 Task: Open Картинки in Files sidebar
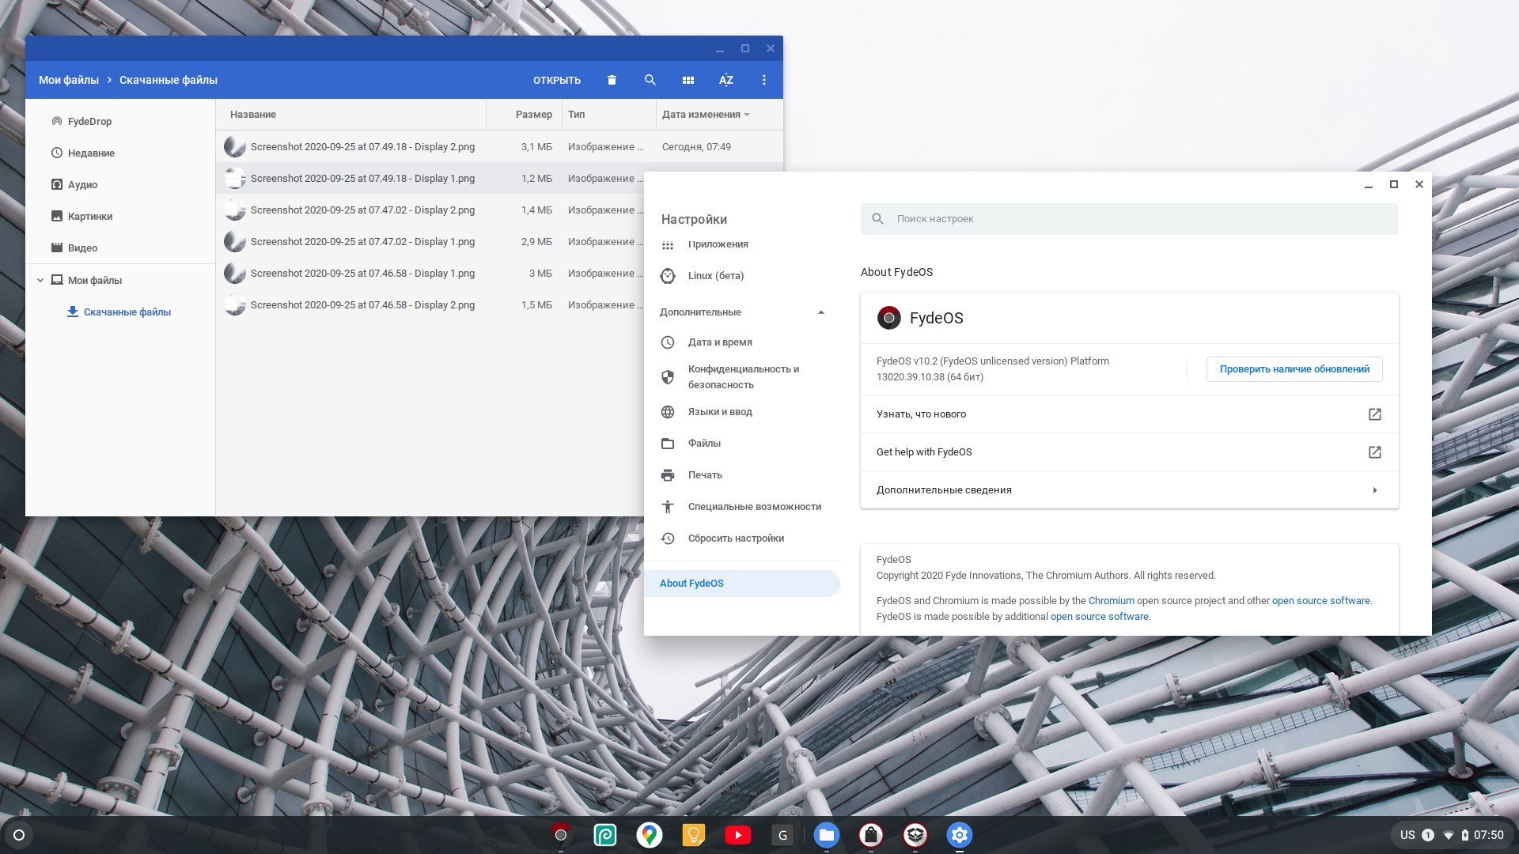pos(120,216)
